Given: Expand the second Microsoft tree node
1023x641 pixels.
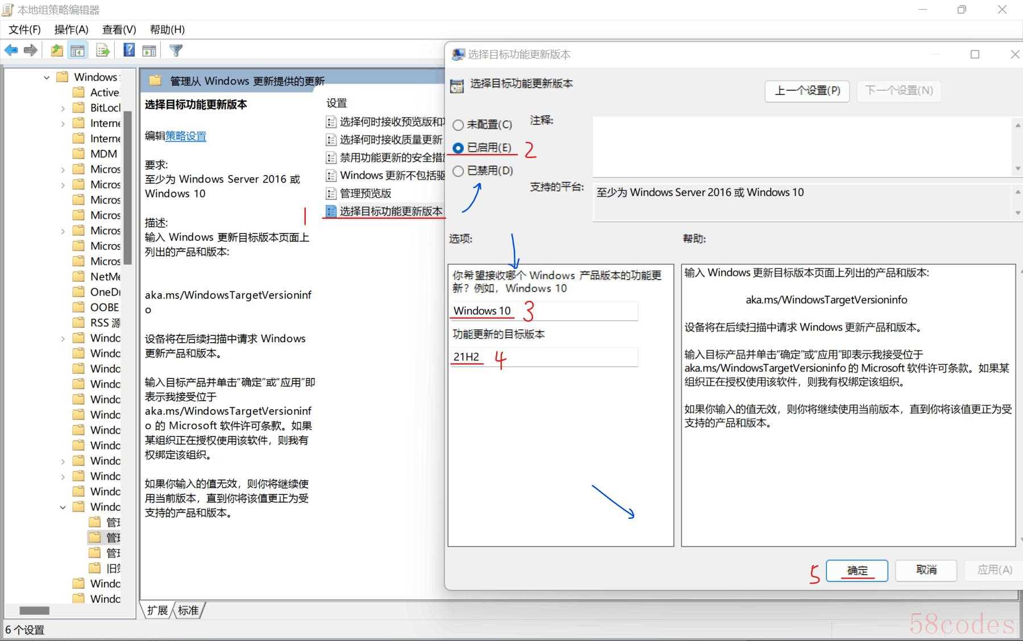Looking at the screenshot, I should [63, 185].
